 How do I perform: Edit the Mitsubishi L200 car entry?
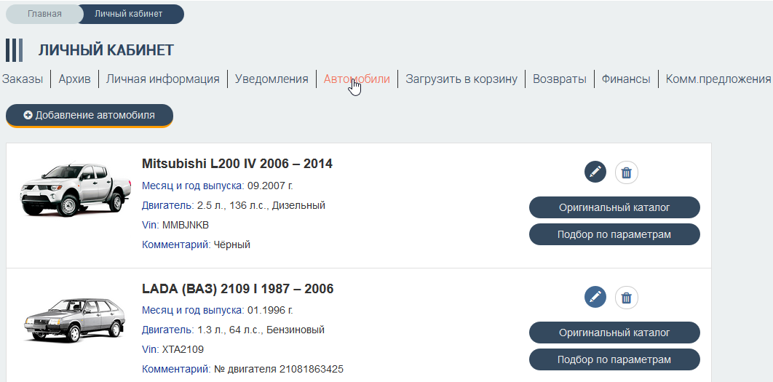(595, 172)
